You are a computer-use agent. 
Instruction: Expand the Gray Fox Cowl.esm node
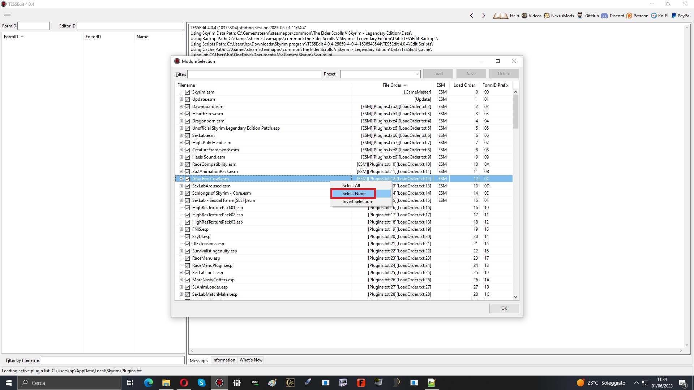pyautogui.click(x=181, y=179)
